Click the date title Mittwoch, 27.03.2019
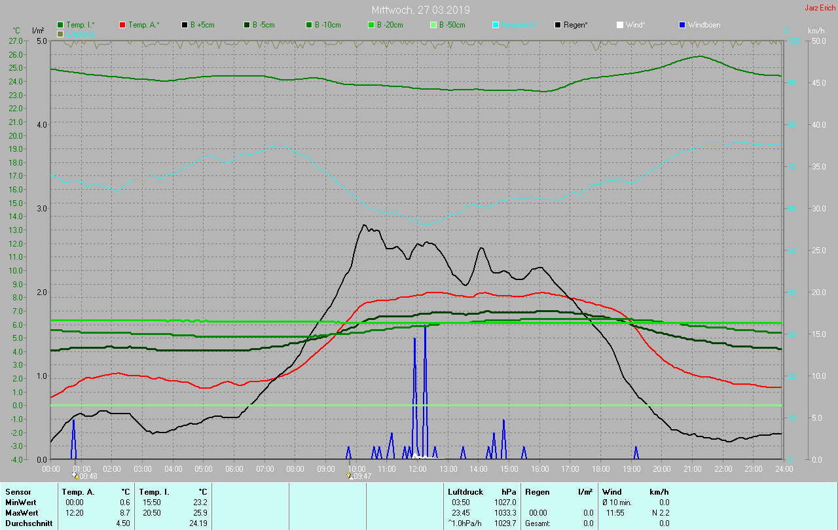Screen dimensions: 838x530 click(420, 10)
